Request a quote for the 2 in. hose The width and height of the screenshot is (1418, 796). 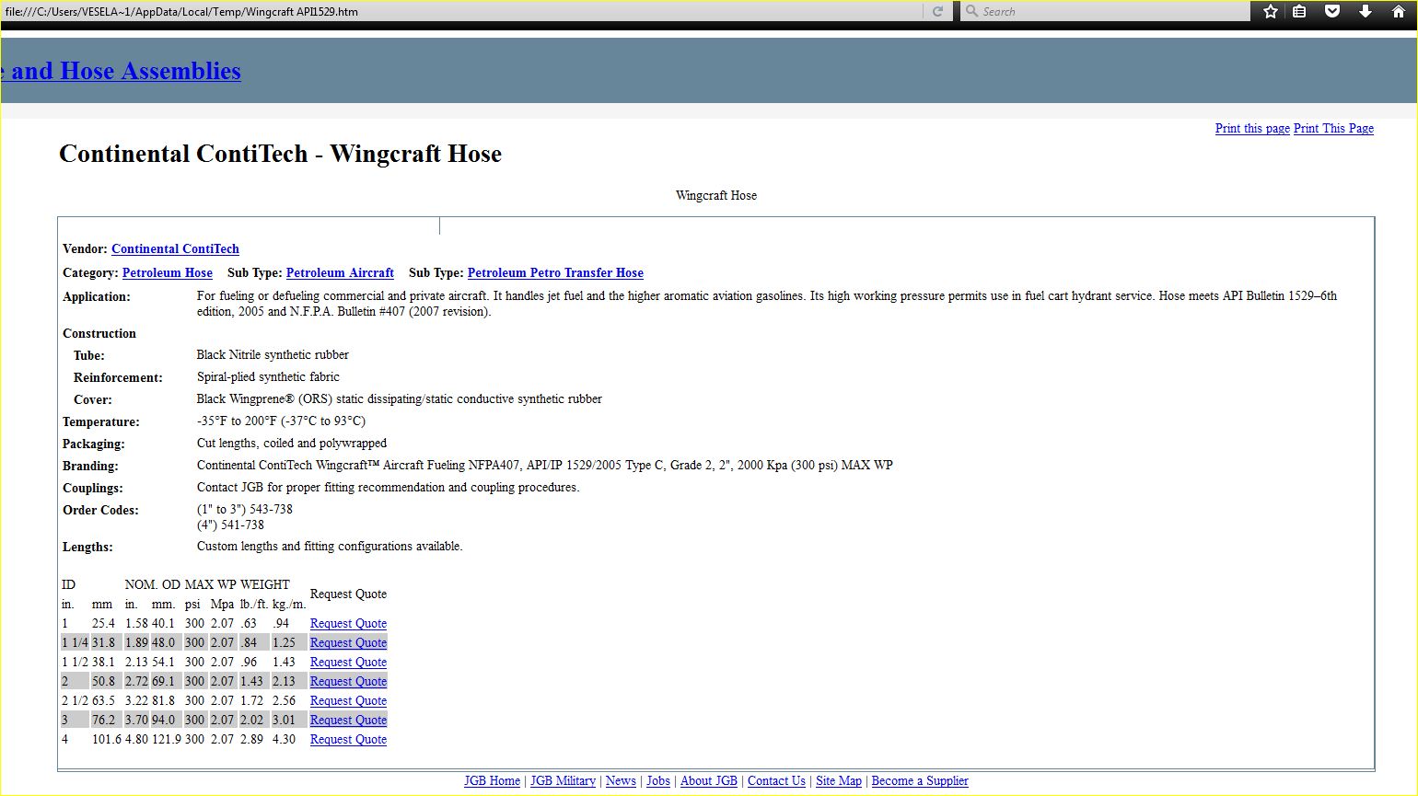[x=348, y=682]
